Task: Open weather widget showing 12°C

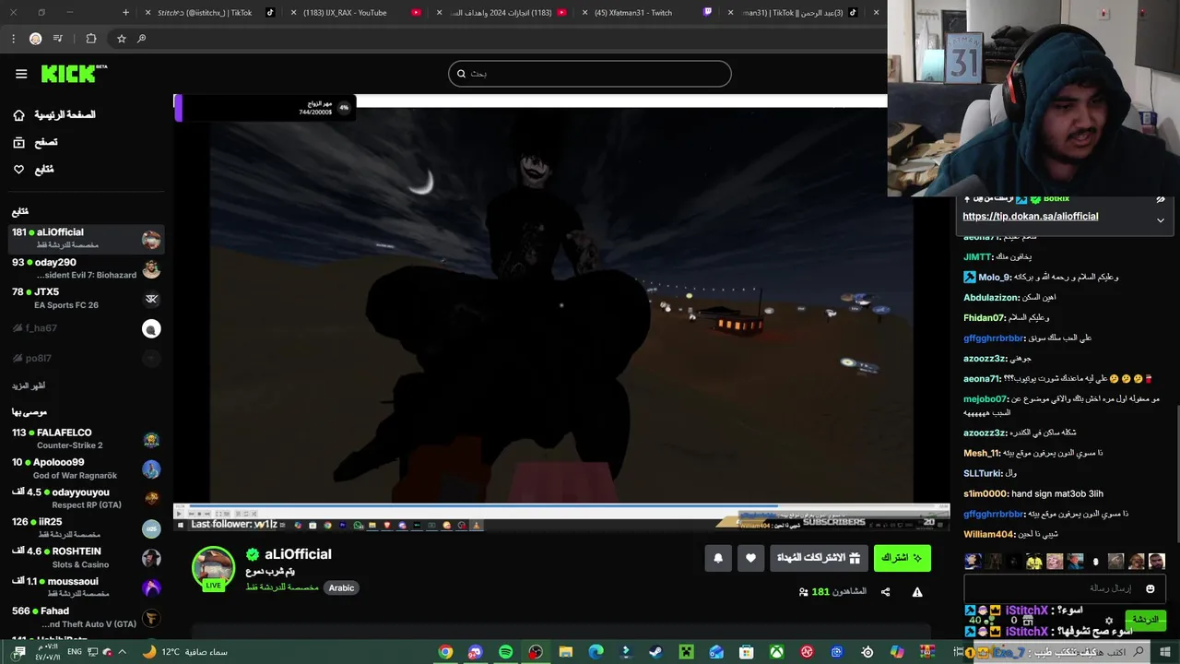Action: (x=184, y=652)
